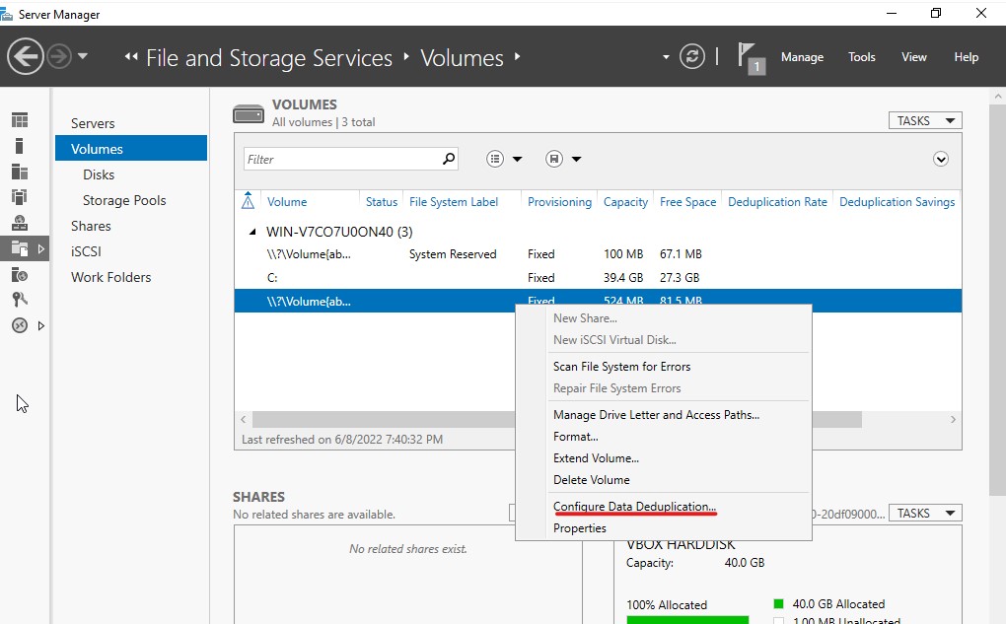Viewport: 1006px width, 624px height.
Task: Sort by the Status column header
Action: coord(381,202)
